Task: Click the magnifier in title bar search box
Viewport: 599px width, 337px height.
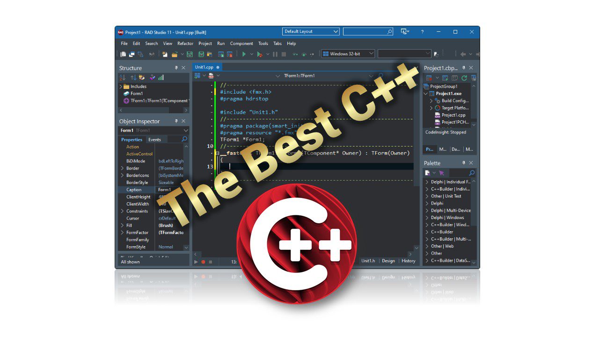Action: [389, 32]
